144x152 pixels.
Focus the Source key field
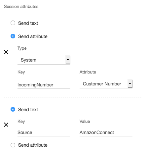(44, 132)
